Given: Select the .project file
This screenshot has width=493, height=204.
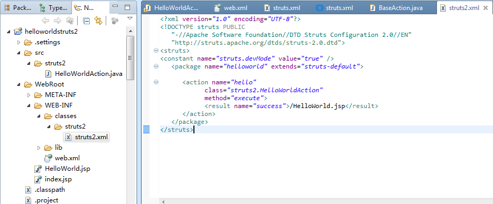Looking at the screenshot, I should coord(46,200).
